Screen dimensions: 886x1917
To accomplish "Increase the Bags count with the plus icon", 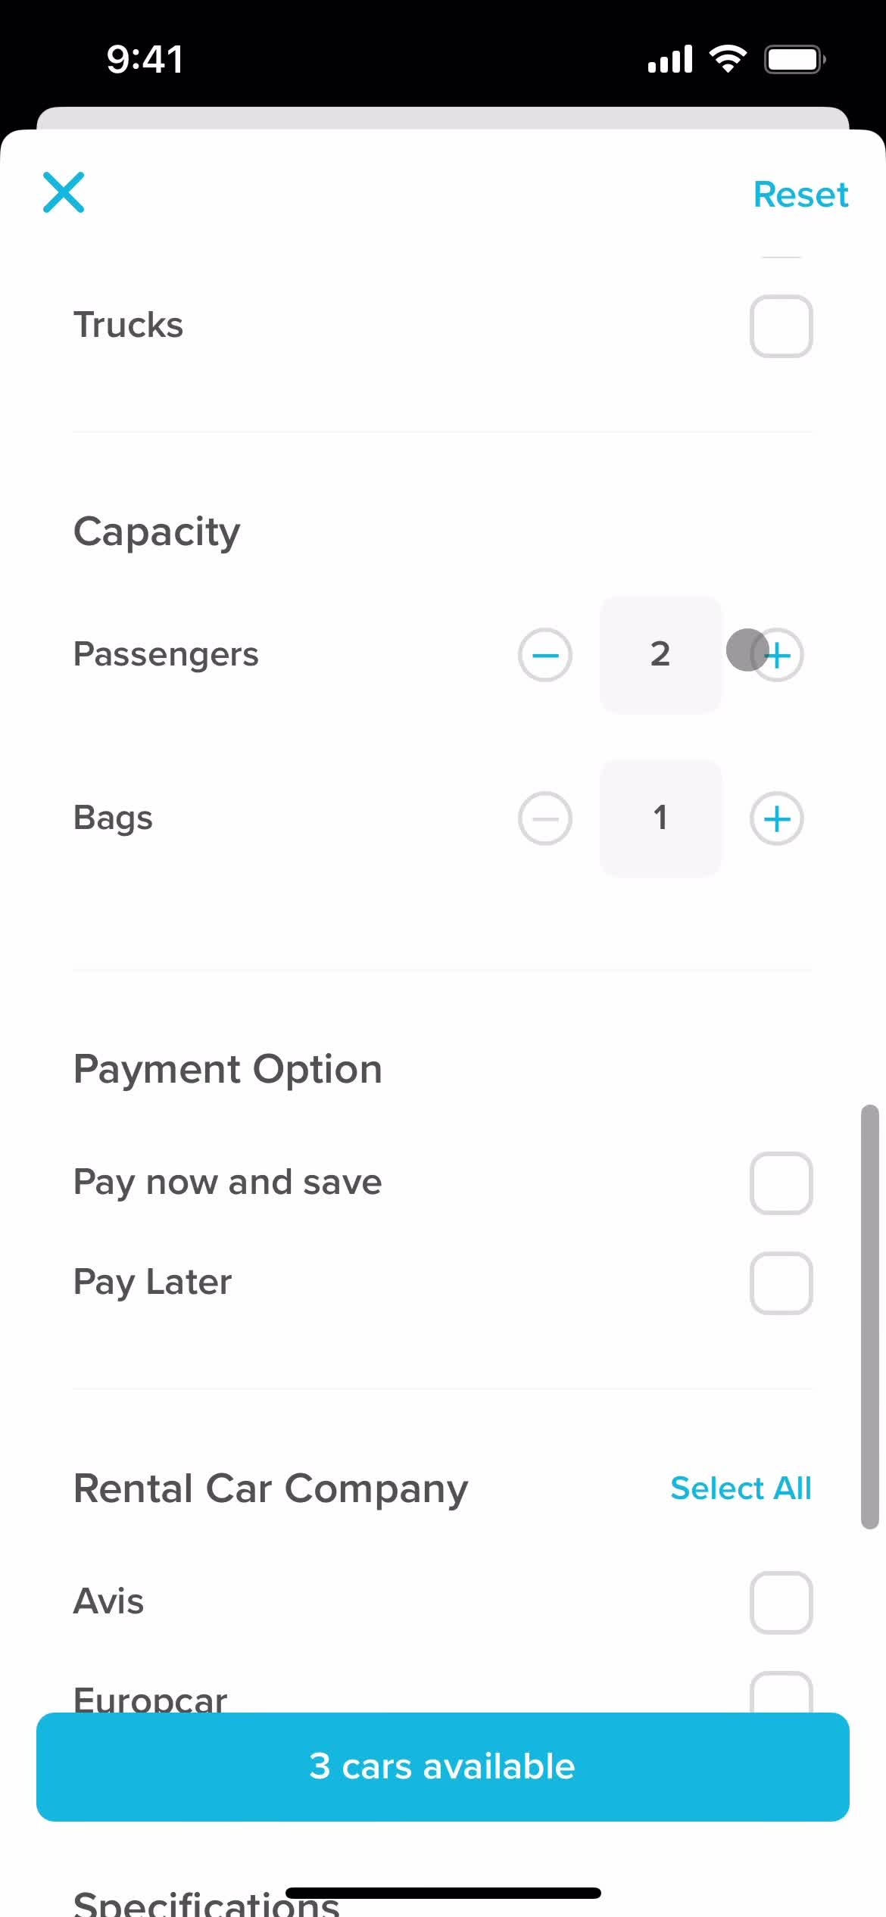I will (776, 818).
